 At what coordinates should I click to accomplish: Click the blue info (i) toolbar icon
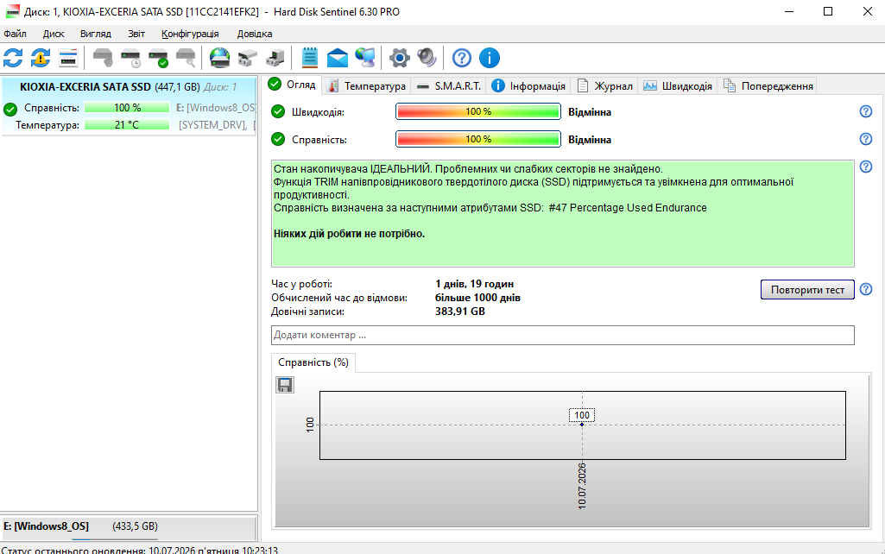pyautogui.click(x=490, y=58)
